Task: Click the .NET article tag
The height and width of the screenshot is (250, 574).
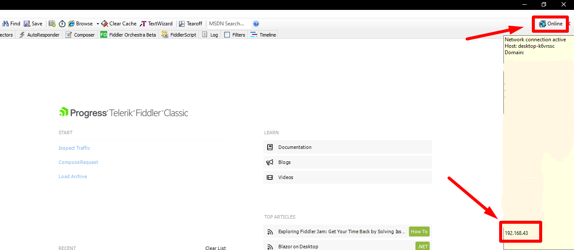Action: coord(423,246)
